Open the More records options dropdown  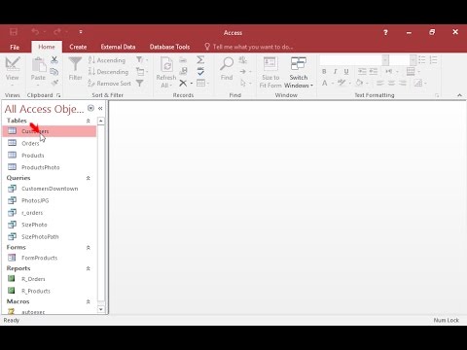[202, 84]
